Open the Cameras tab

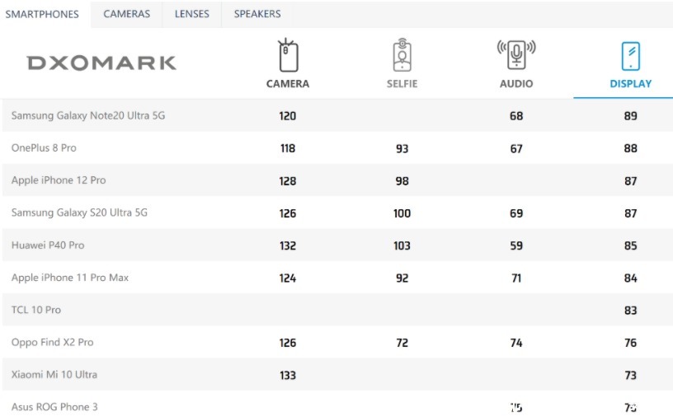click(127, 14)
